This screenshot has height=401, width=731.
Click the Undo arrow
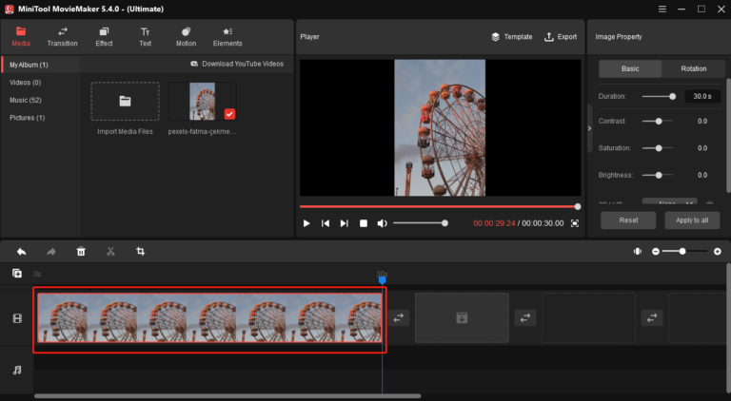[22, 251]
